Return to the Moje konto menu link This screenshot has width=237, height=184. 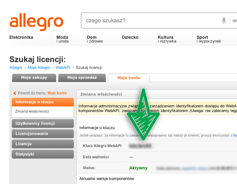57,93
